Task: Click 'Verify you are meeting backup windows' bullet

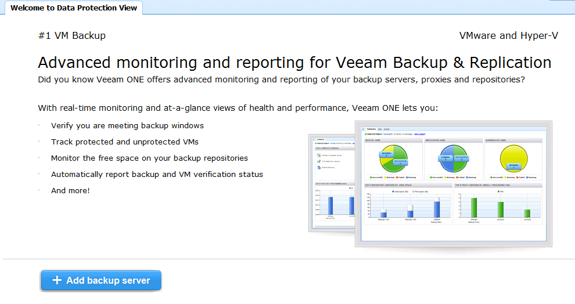Action: pyautogui.click(x=127, y=126)
